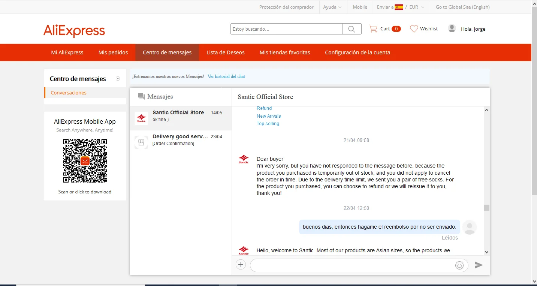
Task: Click Go to Global Site (English)
Action: click(x=463, y=7)
